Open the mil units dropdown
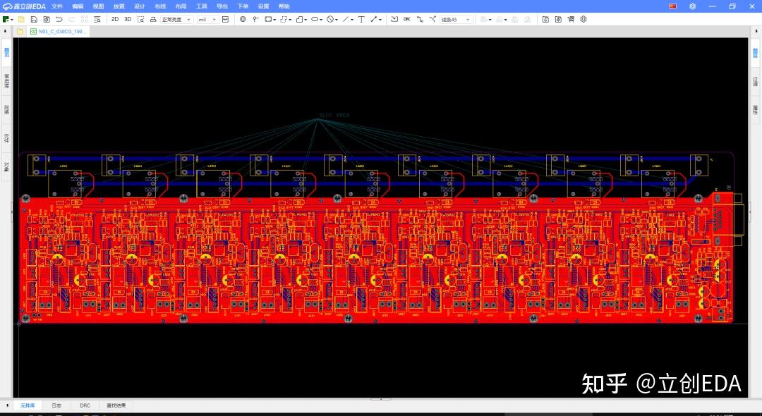Image resolution: width=762 pixels, height=416 pixels. pos(207,20)
